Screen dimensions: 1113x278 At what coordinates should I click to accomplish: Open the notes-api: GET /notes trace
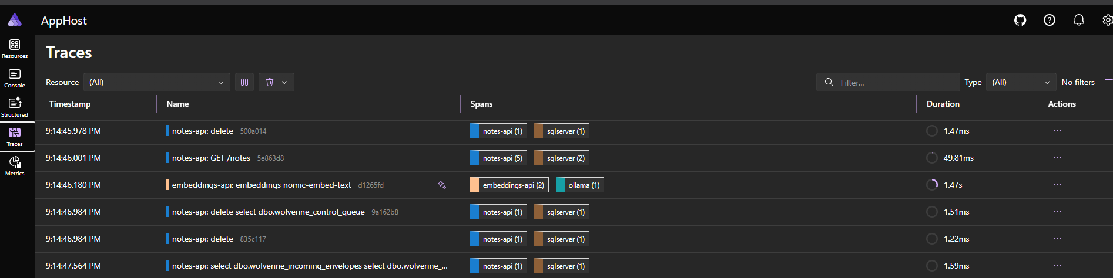(x=211, y=158)
